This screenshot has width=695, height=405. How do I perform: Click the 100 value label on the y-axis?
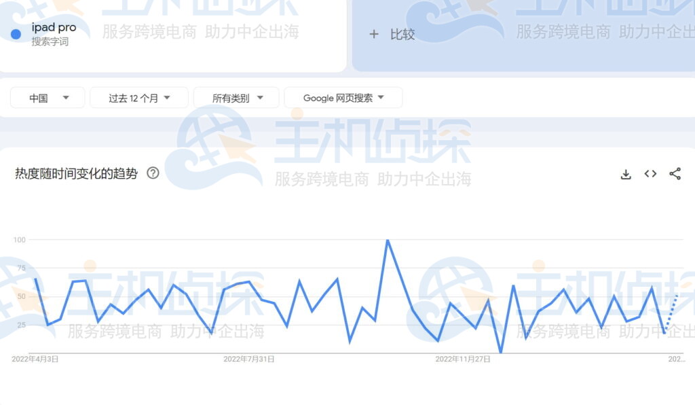20,239
